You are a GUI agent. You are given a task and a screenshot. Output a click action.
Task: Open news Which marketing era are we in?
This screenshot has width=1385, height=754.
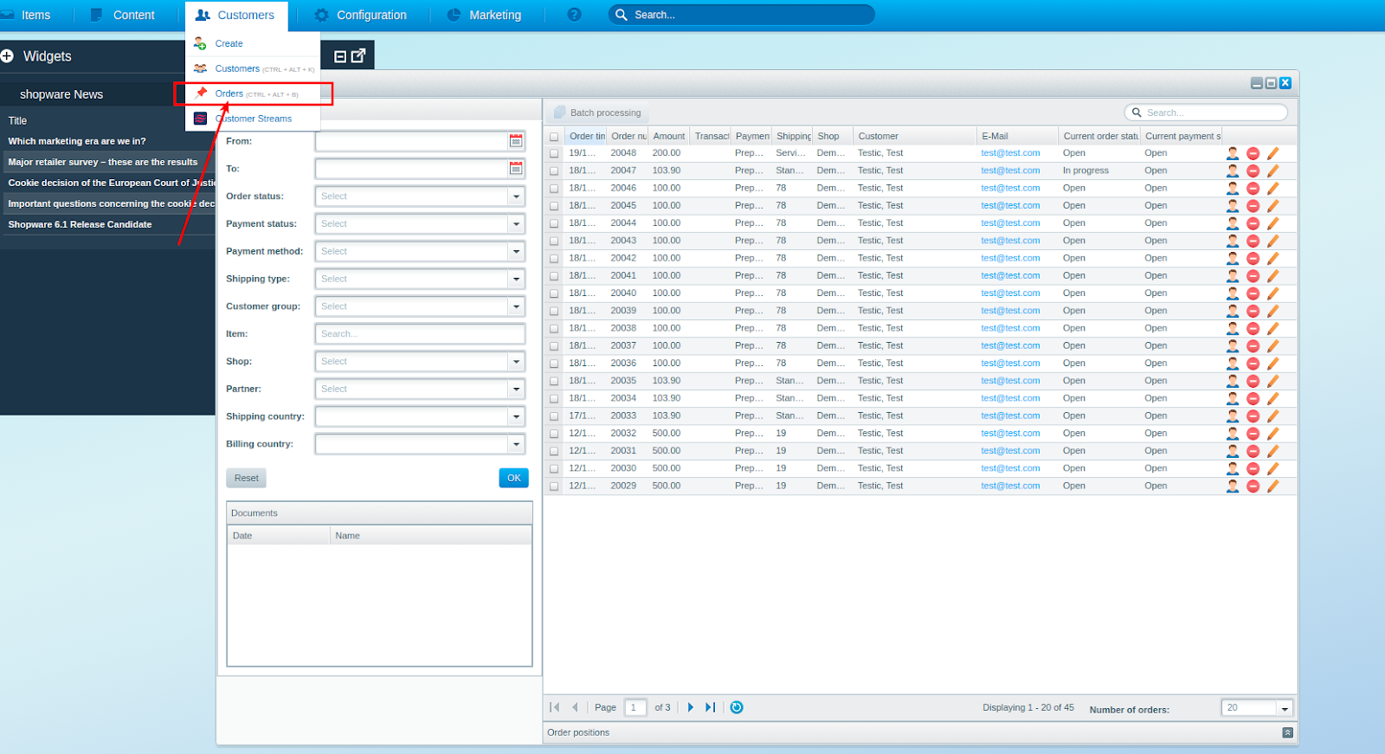click(x=77, y=141)
